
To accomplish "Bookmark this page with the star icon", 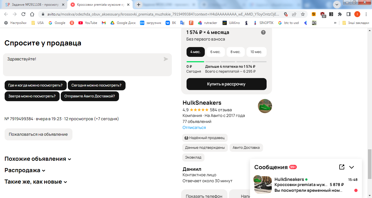I will [303, 14].
